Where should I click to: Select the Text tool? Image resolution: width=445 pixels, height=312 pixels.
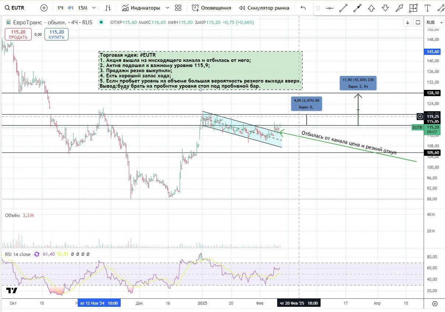427,8
